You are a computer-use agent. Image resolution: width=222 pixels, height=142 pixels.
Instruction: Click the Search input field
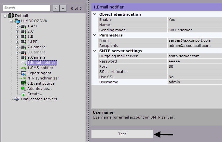[x=27, y=8]
